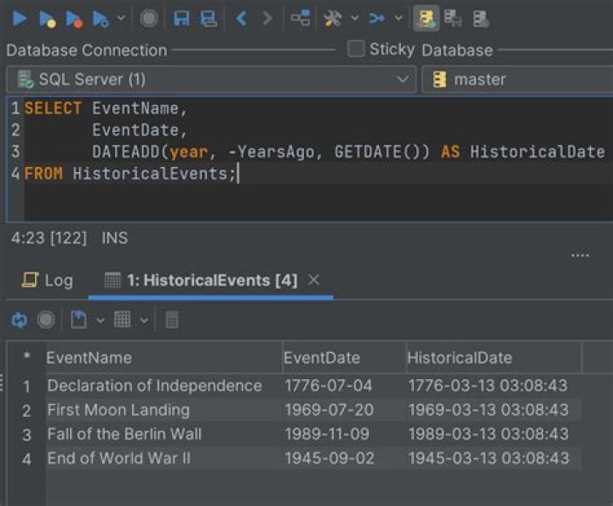The height and width of the screenshot is (506, 613).
Task: Select row number 4 header
Action: click(x=26, y=459)
